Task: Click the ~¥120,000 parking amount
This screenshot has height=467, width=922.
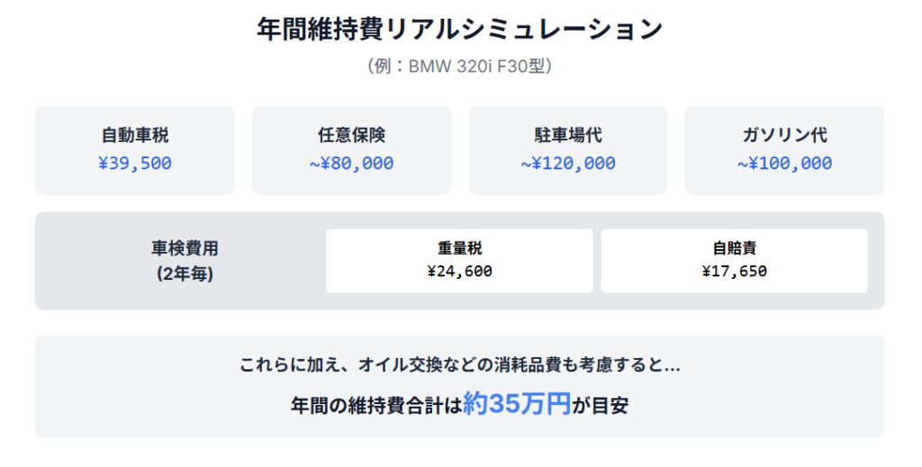Action: pyautogui.click(x=568, y=163)
